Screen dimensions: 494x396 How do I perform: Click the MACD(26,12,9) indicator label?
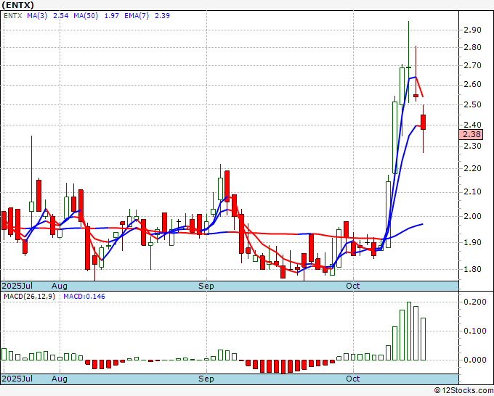tap(29, 297)
